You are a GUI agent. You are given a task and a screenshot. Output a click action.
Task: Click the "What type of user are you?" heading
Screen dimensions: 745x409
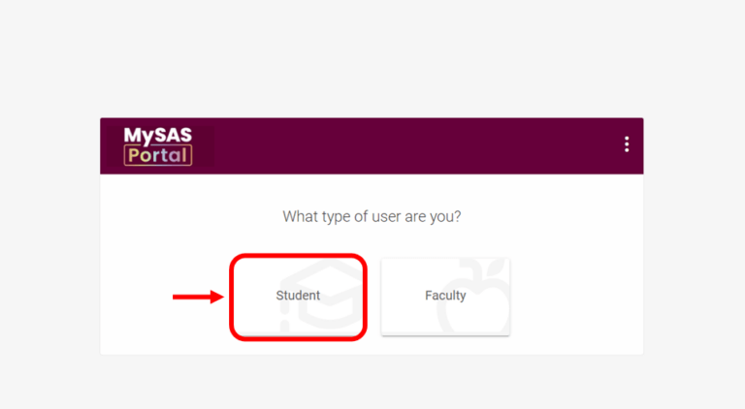372,216
